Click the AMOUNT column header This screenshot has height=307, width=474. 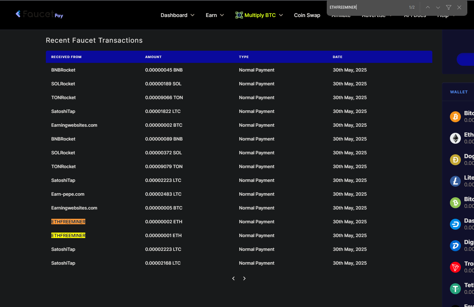(x=153, y=57)
